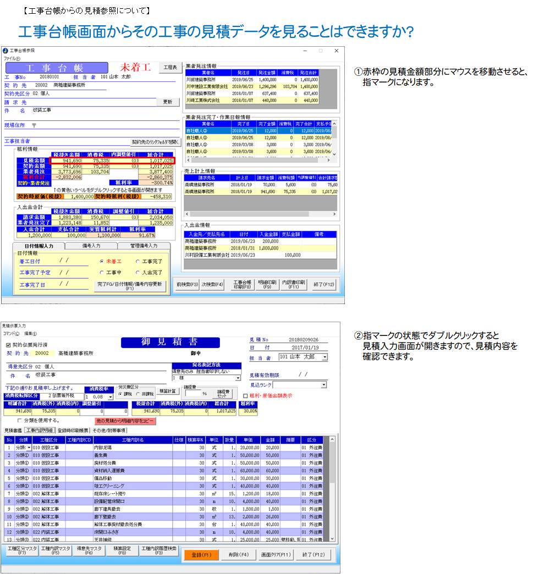Open the 見込ランク dropdown
The width and height of the screenshot is (556, 574).
(323, 385)
